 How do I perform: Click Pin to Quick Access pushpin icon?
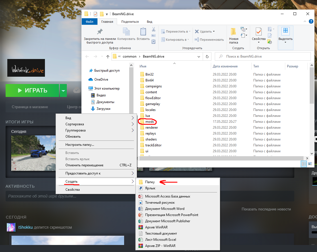(x=100, y=31)
